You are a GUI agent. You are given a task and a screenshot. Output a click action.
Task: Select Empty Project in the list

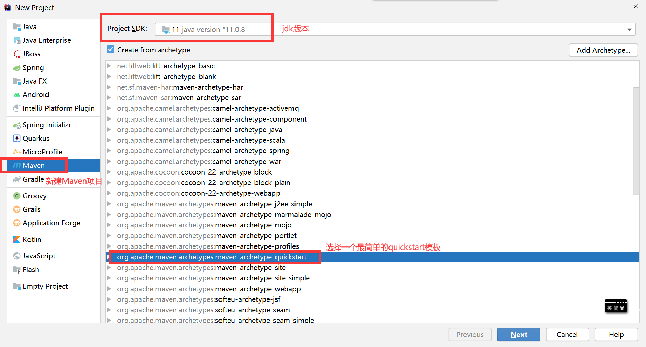pyautogui.click(x=54, y=286)
